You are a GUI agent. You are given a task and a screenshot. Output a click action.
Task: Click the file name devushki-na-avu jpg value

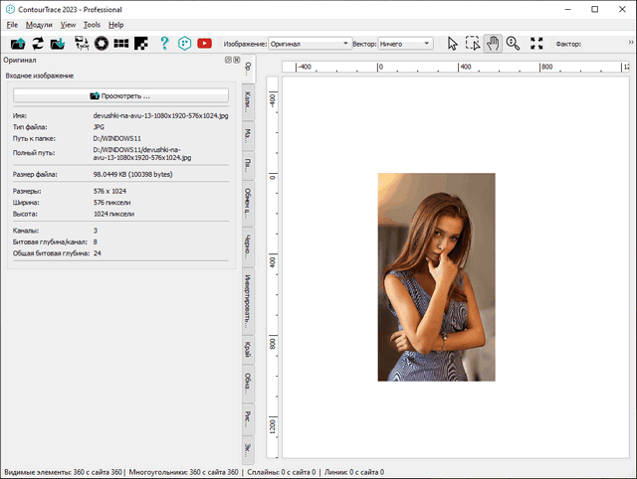click(x=160, y=115)
